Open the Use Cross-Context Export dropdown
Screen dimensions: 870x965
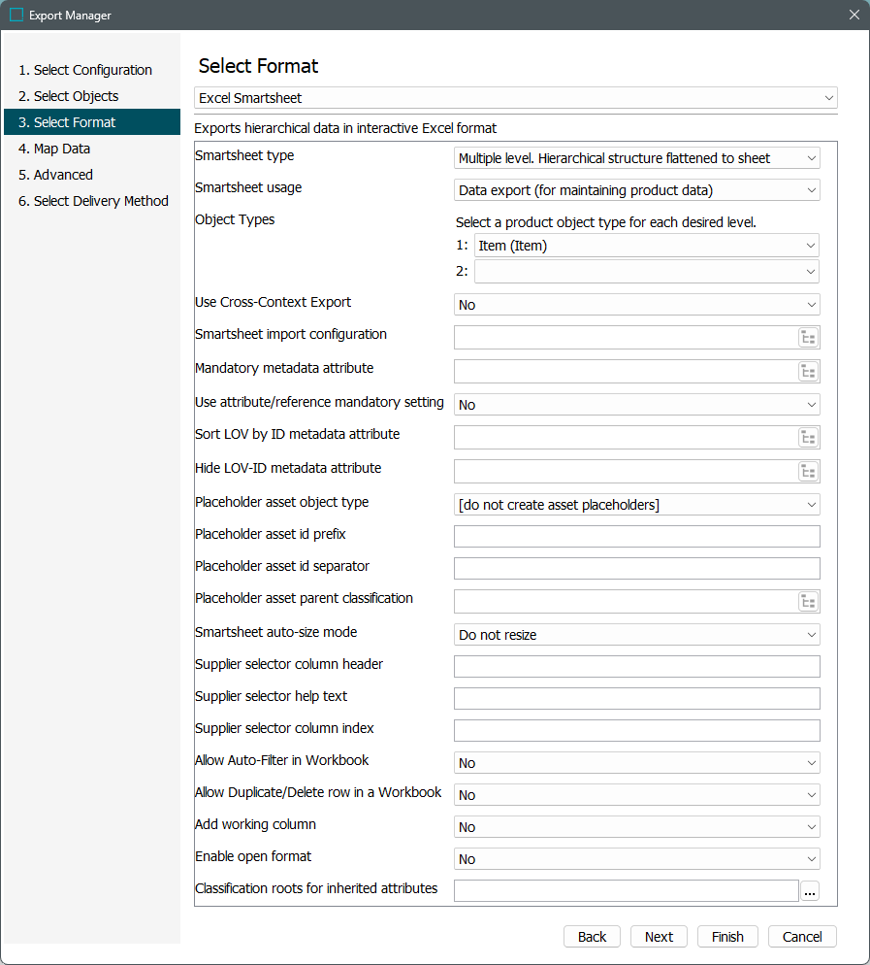coord(637,305)
